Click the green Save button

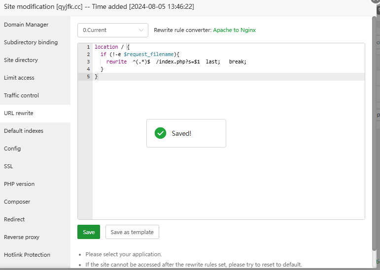coord(89,232)
